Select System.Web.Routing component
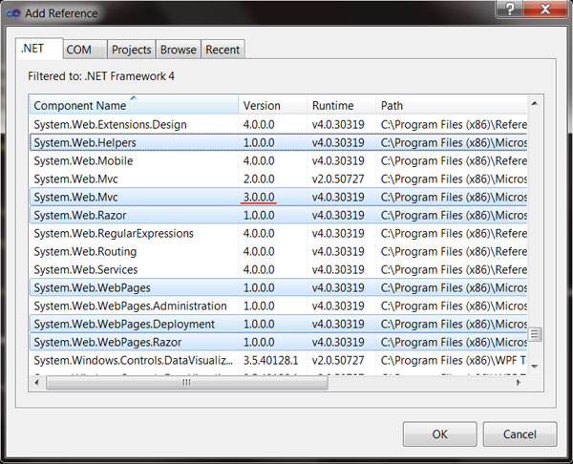Viewport: 573px width, 464px height. click(279, 251)
